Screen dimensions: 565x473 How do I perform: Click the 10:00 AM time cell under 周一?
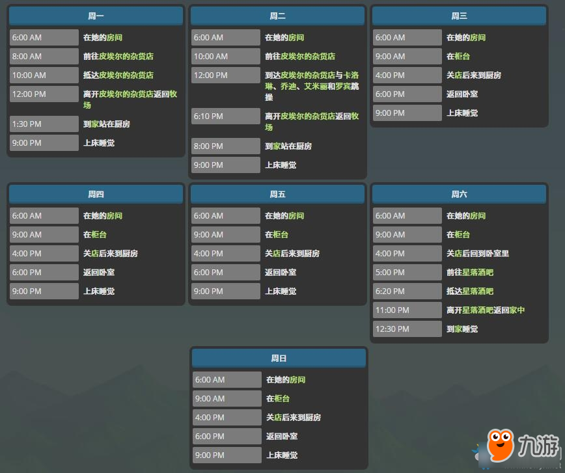44,75
